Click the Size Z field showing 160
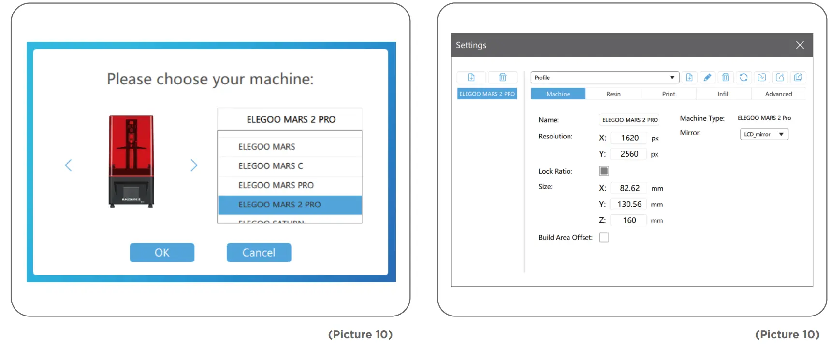The height and width of the screenshot is (344, 831). coord(628,220)
